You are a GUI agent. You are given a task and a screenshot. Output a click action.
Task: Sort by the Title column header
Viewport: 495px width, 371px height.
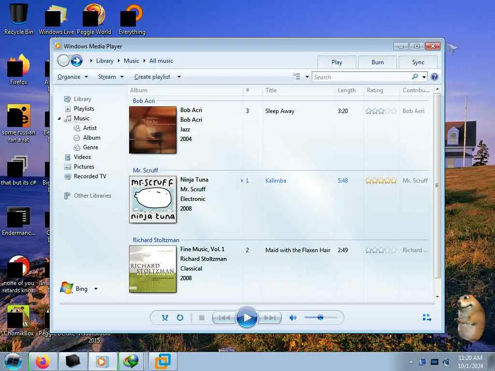298,90
